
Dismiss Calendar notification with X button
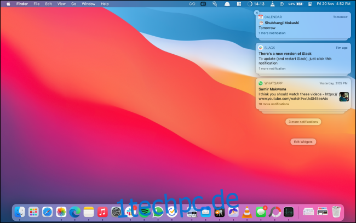257,13
